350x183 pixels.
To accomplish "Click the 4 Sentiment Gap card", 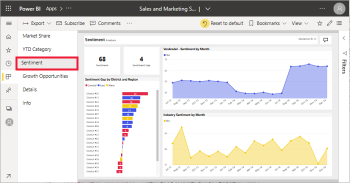I will tap(141, 60).
